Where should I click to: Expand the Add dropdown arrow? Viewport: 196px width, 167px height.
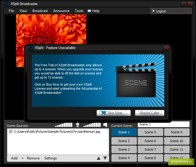click(x=23, y=159)
